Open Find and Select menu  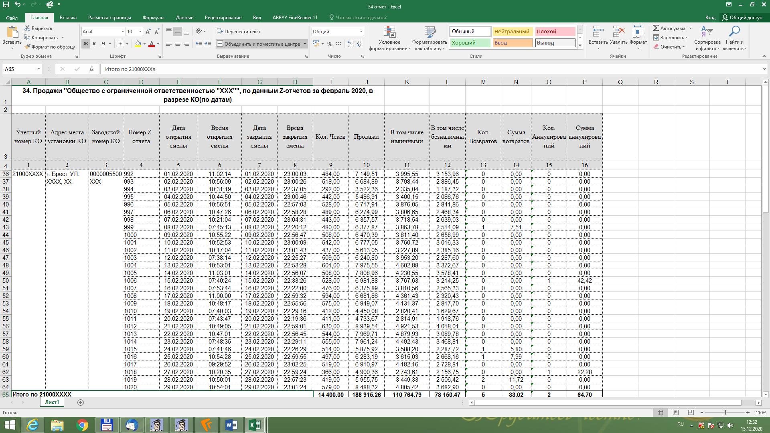coord(735,38)
